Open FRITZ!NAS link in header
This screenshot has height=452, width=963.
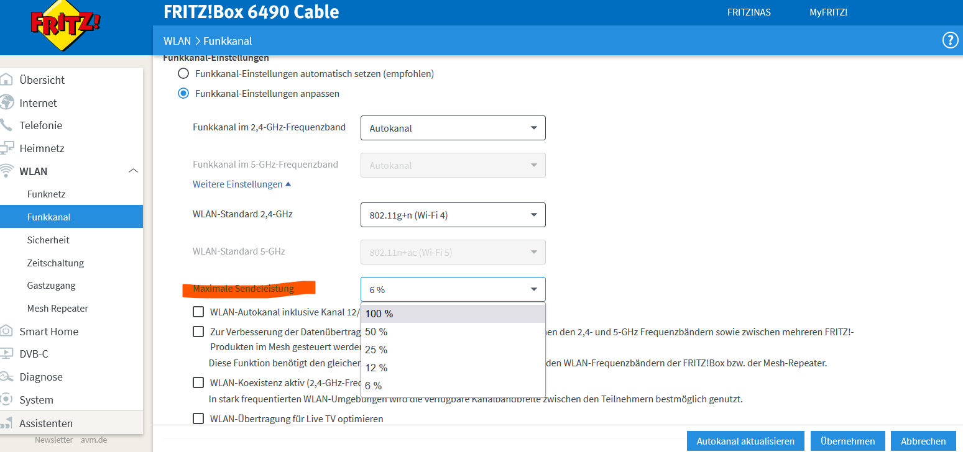749,12
